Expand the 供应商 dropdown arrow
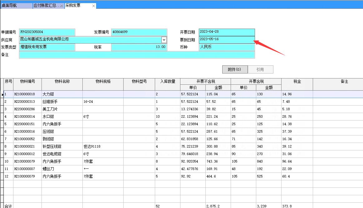The height and width of the screenshot is (208, 363). pyautogui.click(x=164, y=40)
